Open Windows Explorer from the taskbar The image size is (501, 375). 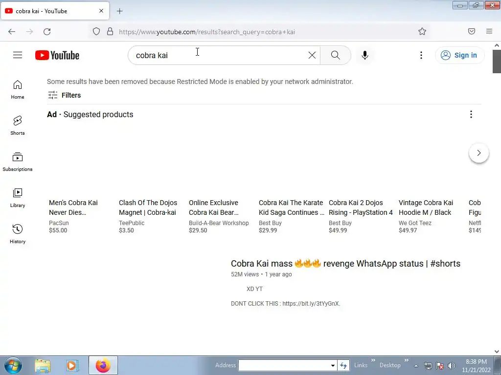click(43, 365)
